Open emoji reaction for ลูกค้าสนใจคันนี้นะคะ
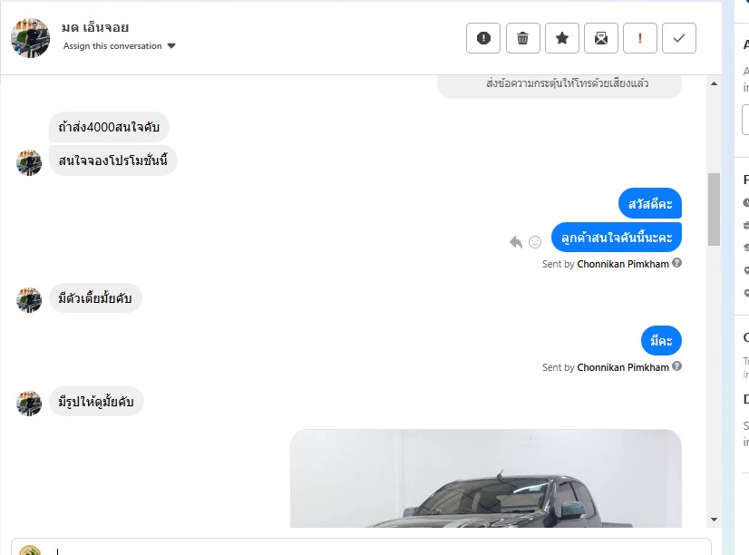The width and height of the screenshot is (749, 555). tap(535, 242)
